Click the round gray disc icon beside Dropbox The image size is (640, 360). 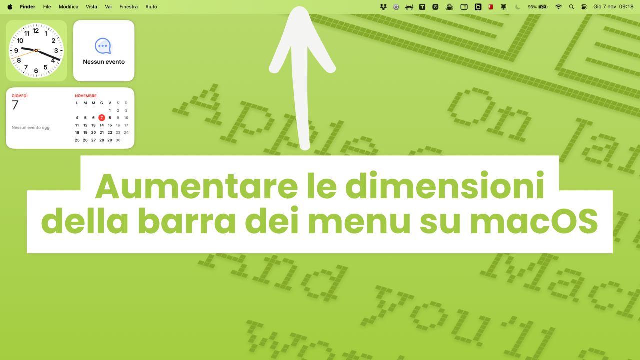[x=396, y=7]
